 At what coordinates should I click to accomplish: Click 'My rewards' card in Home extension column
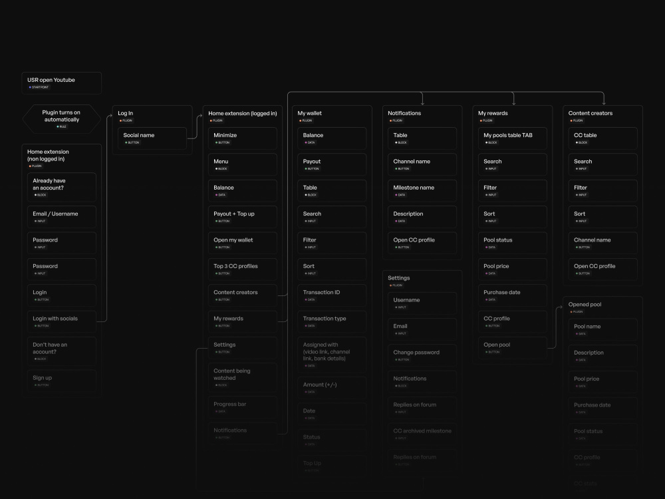[243, 321]
